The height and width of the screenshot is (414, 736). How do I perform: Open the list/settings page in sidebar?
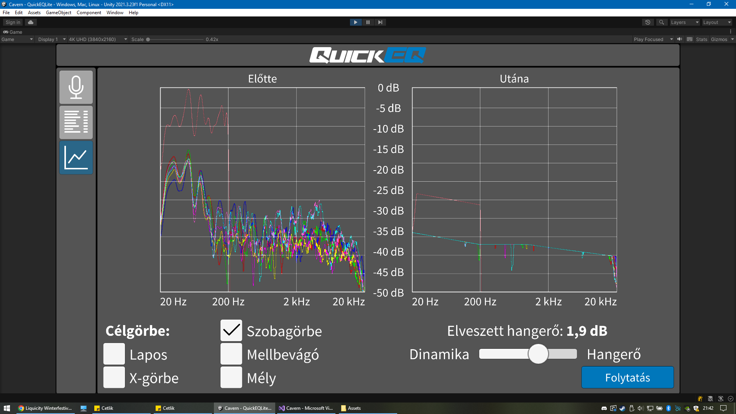76,122
